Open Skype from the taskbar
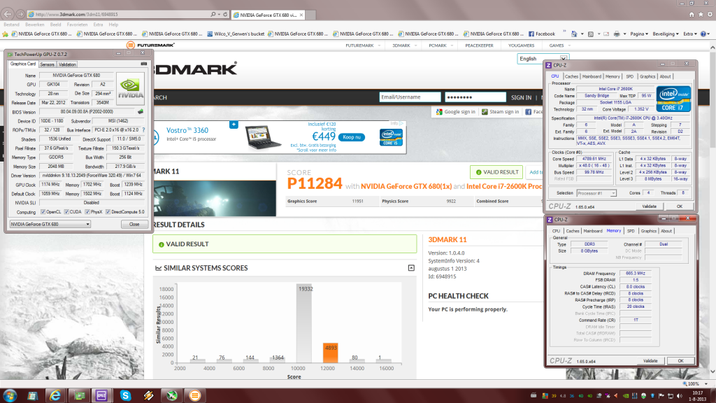This screenshot has height=403, width=716. [125, 395]
